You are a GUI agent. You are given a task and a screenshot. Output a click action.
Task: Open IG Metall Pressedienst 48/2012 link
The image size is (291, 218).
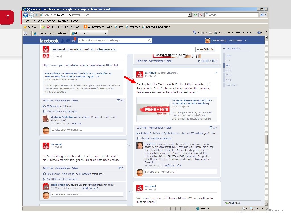(x=192, y=102)
